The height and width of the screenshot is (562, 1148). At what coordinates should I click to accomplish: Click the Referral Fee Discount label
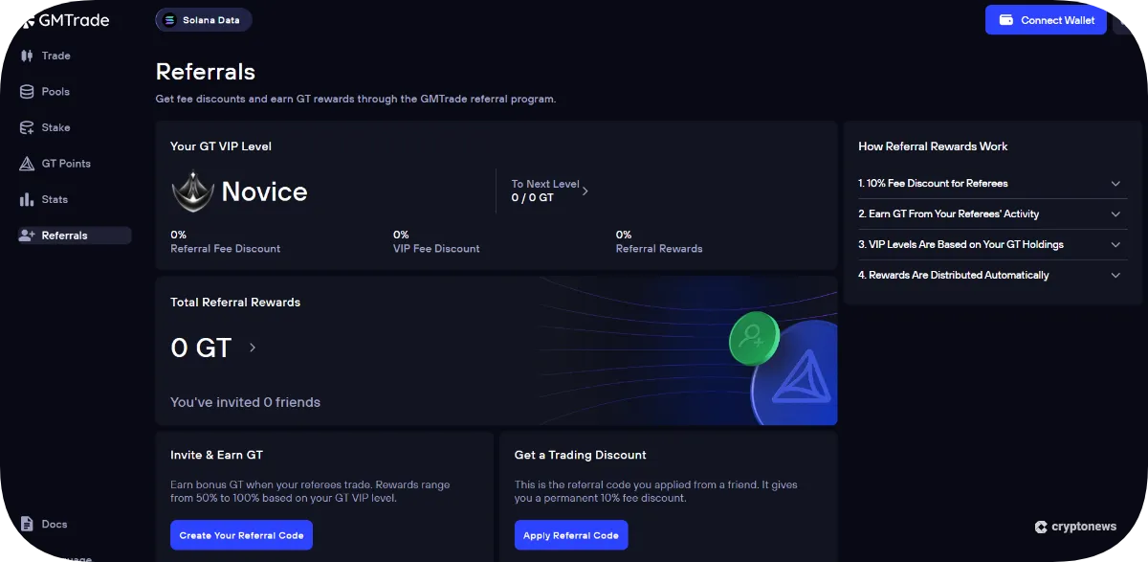point(226,248)
